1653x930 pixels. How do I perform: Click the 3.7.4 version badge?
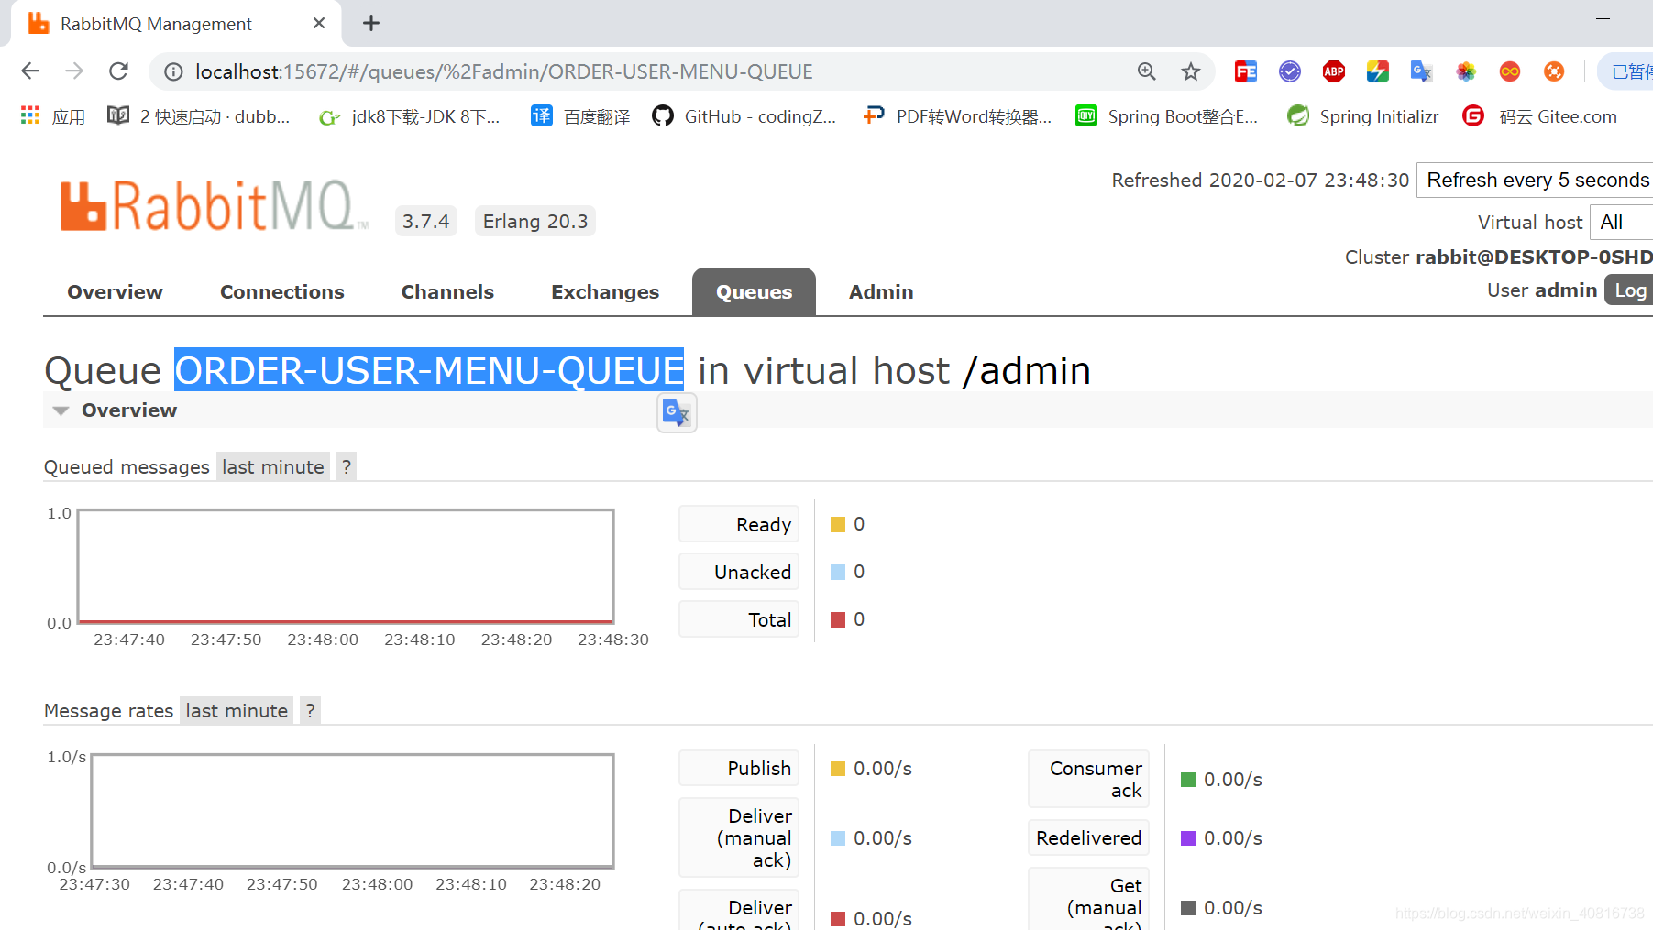tap(426, 221)
